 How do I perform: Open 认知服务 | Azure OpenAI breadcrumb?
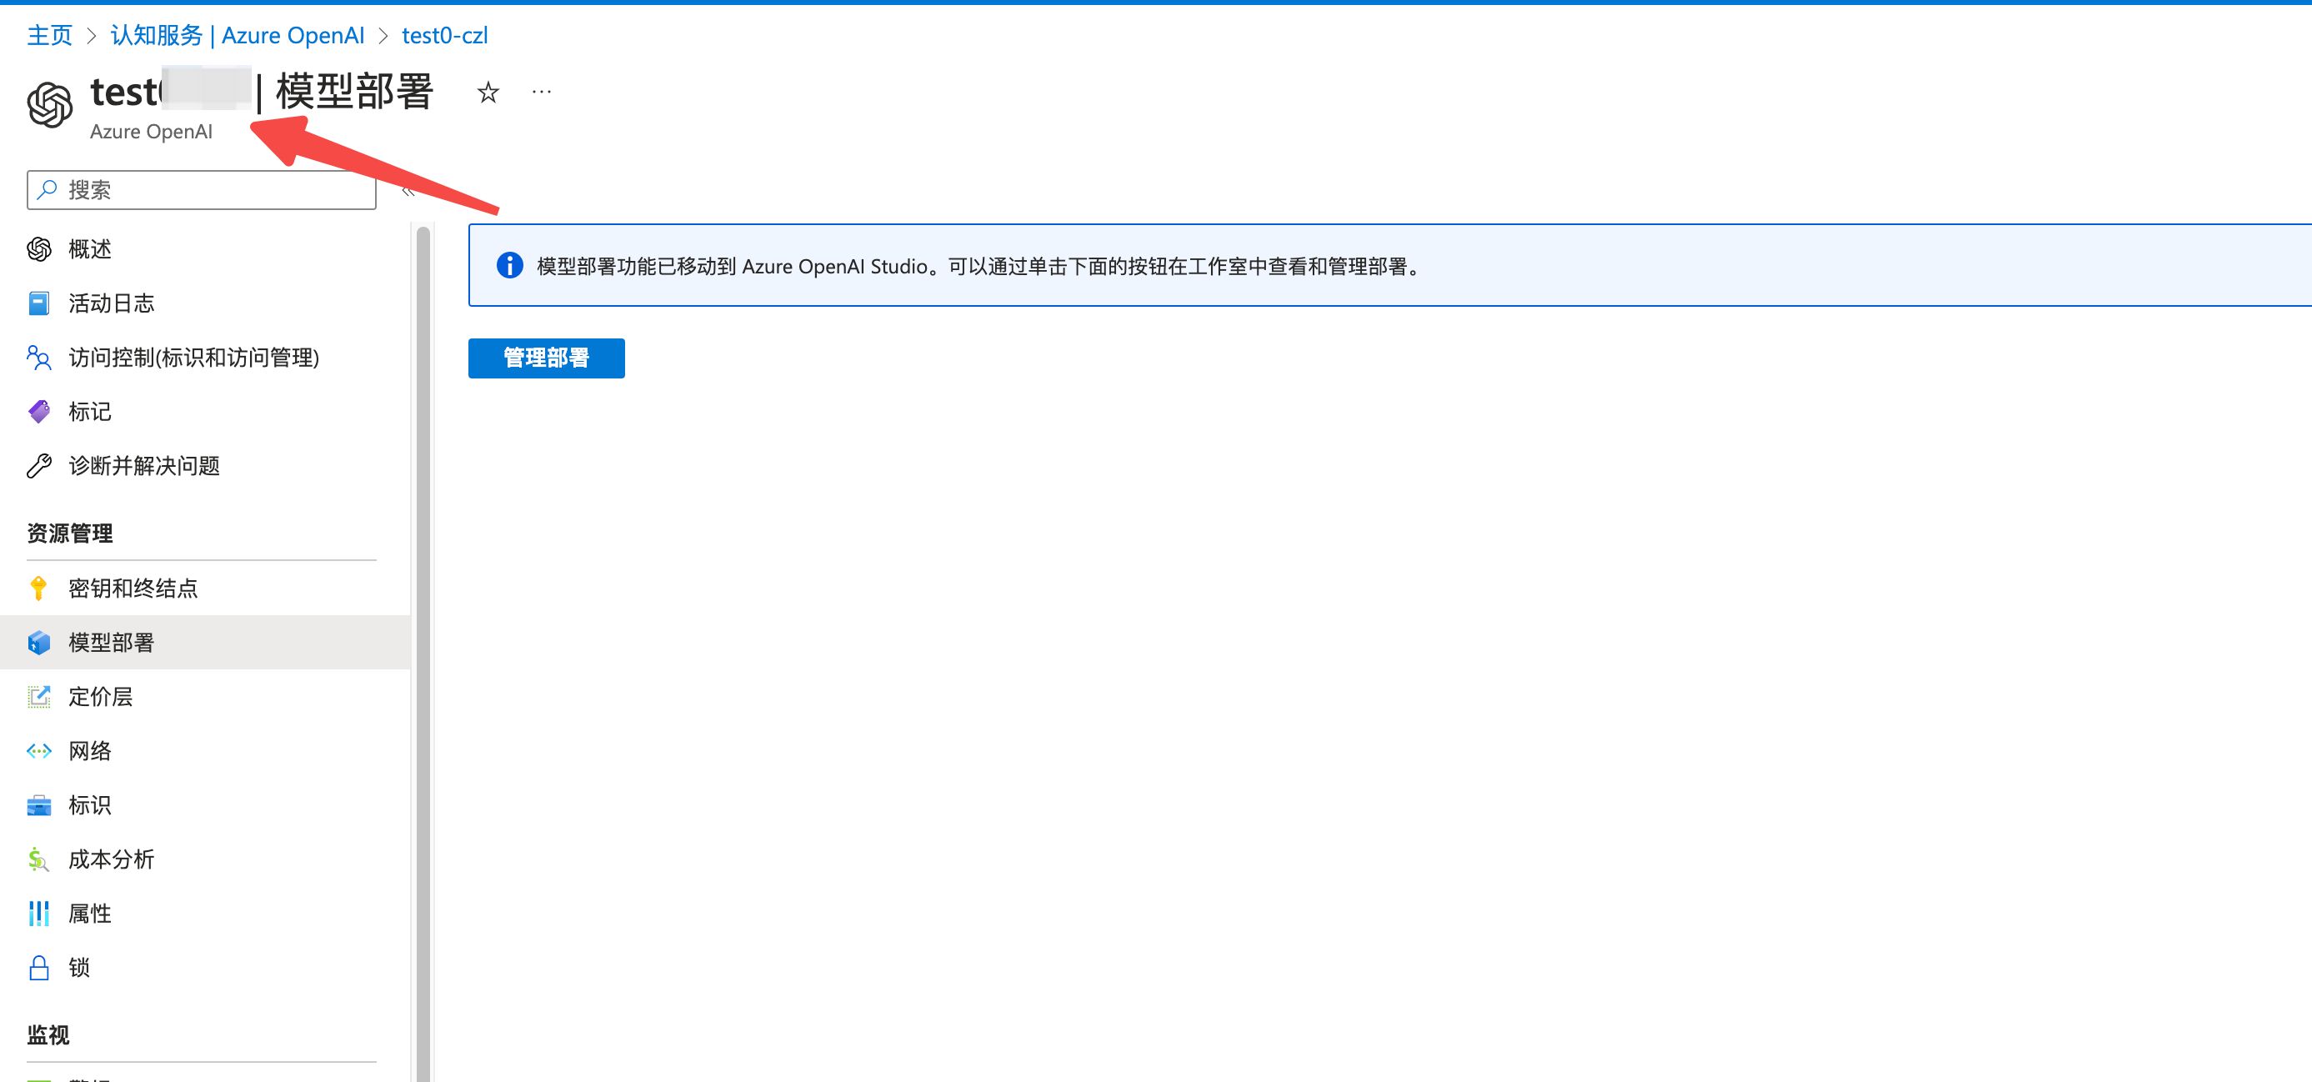(x=237, y=35)
